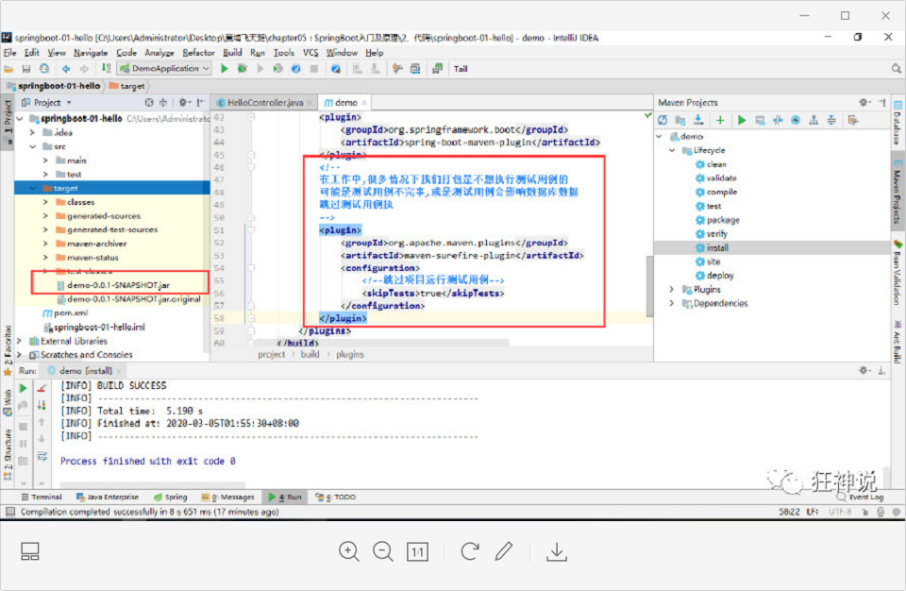Expand Maven Plugins node
The width and height of the screenshot is (906, 591).
point(671,289)
